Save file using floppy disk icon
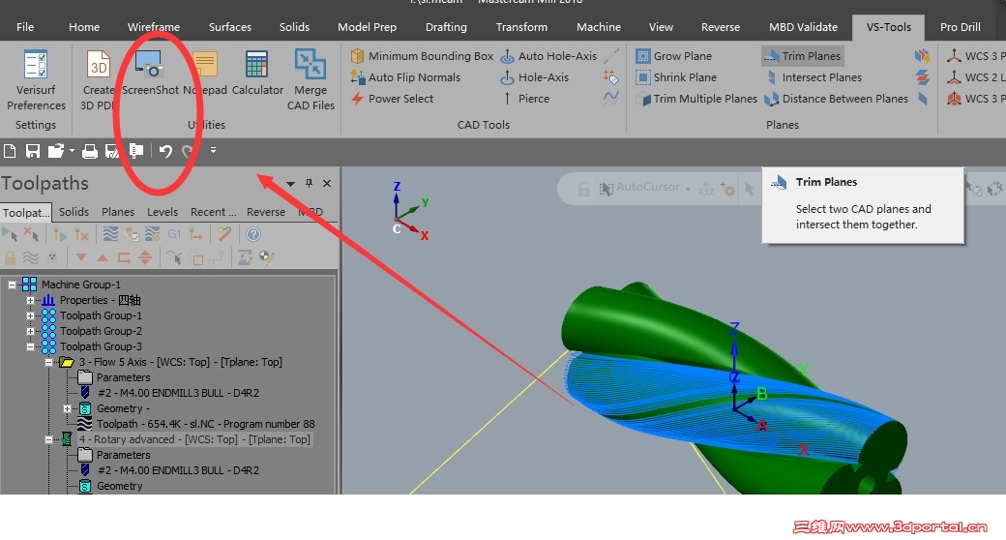1006x540 pixels. click(32, 151)
